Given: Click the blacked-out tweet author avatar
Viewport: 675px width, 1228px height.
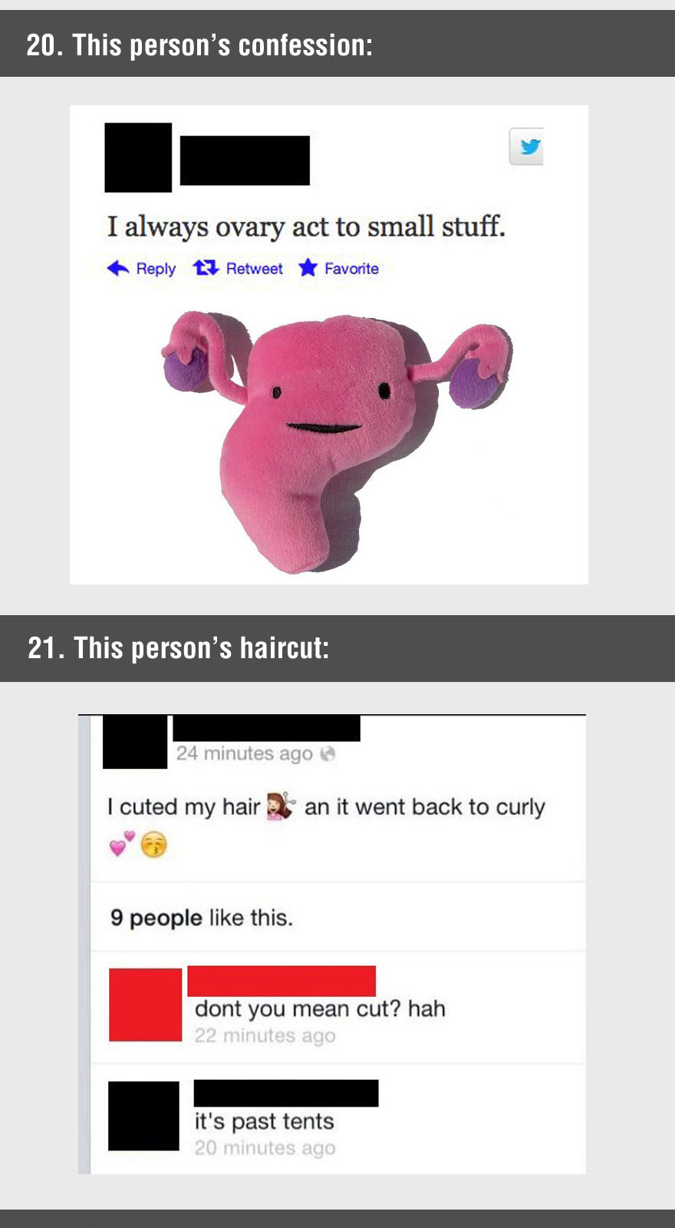Looking at the screenshot, I should click(x=138, y=157).
